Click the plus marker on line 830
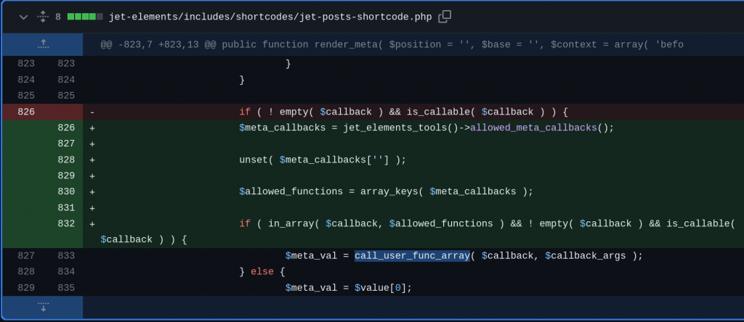 pos(92,191)
